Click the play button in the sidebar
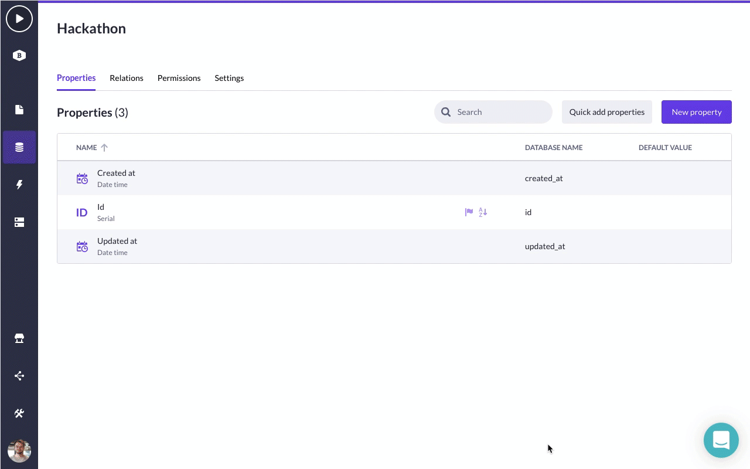This screenshot has width=750, height=469. click(x=19, y=19)
